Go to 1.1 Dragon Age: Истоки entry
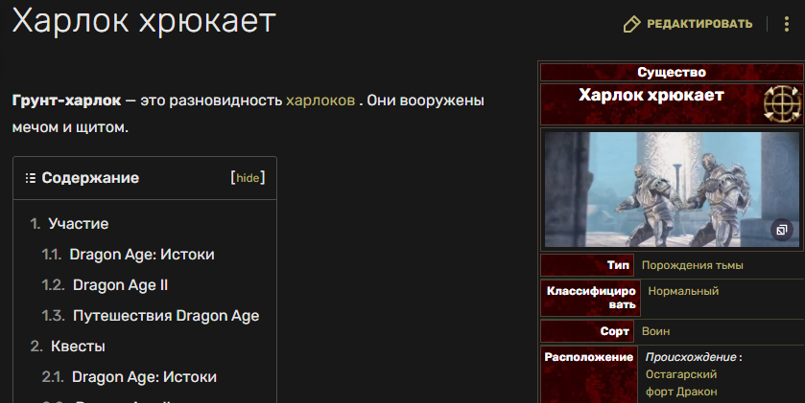The height and width of the screenshot is (403, 805). tap(128, 255)
